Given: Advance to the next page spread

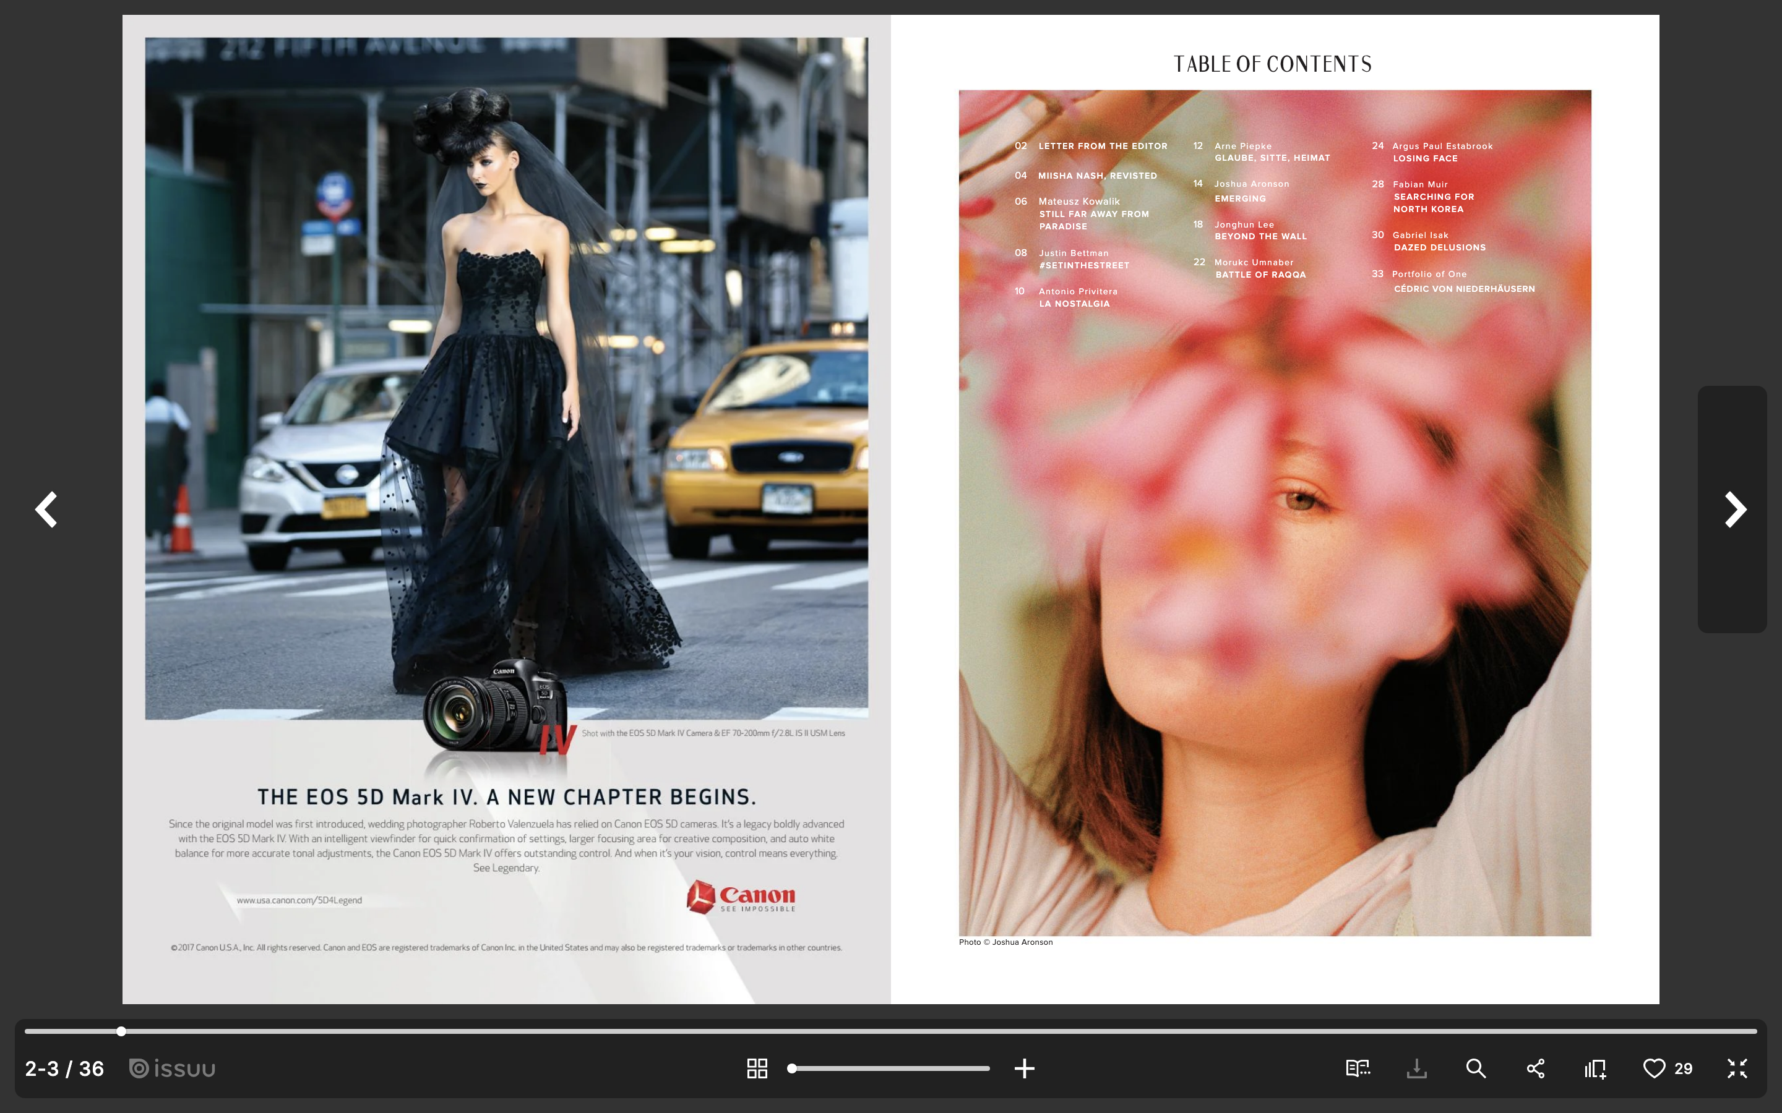Looking at the screenshot, I should [1734, 510].
